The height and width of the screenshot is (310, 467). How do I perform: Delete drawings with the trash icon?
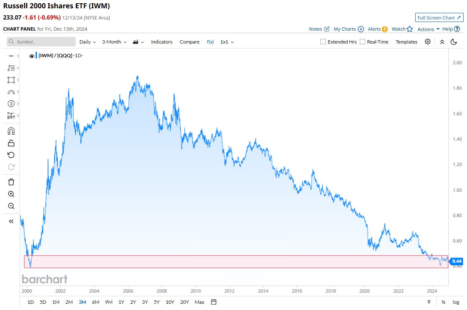11,182
